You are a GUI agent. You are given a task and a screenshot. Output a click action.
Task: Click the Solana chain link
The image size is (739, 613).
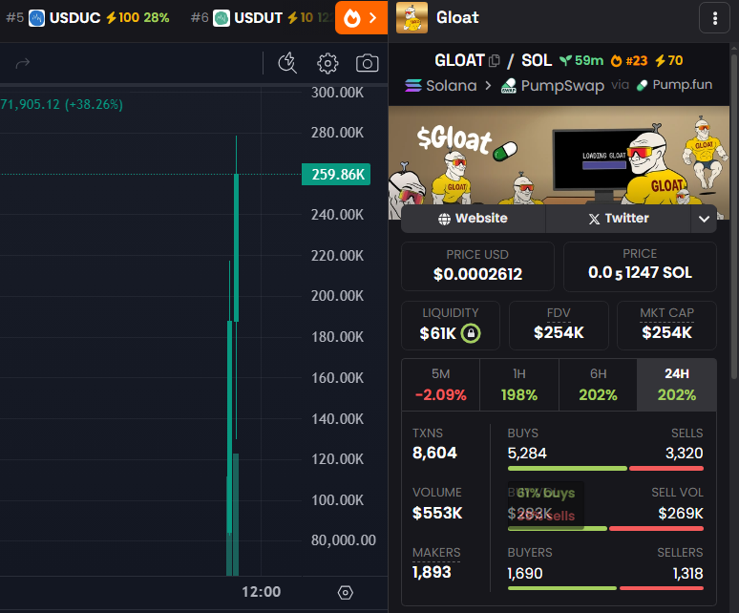point(441,85)
